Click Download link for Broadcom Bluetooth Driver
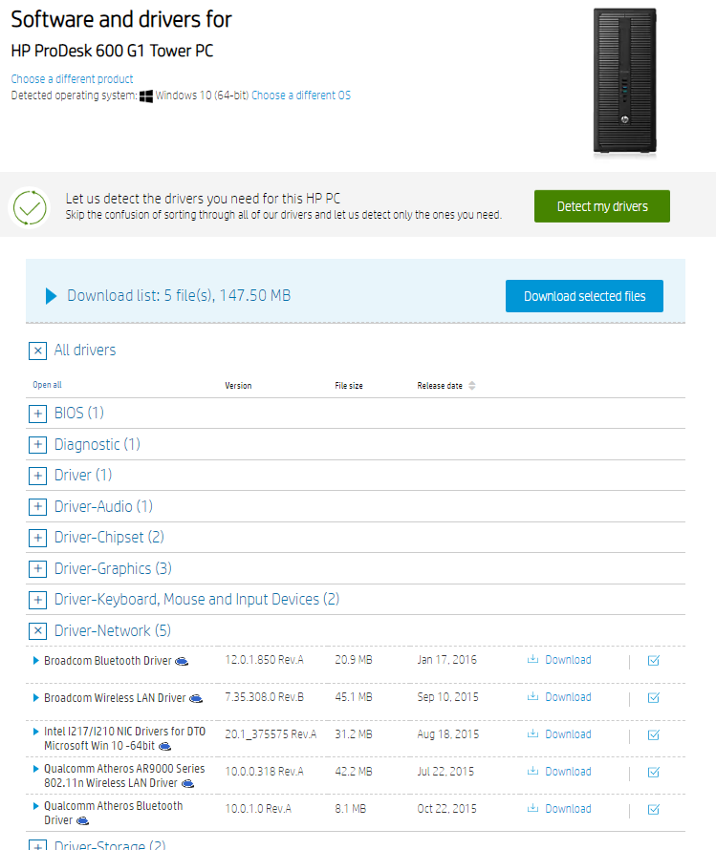Screen dimensions: 716x850 coord(568,660)
